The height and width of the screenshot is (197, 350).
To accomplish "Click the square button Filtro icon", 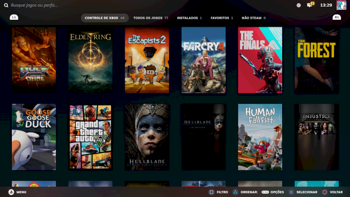I will pos(211,192).
